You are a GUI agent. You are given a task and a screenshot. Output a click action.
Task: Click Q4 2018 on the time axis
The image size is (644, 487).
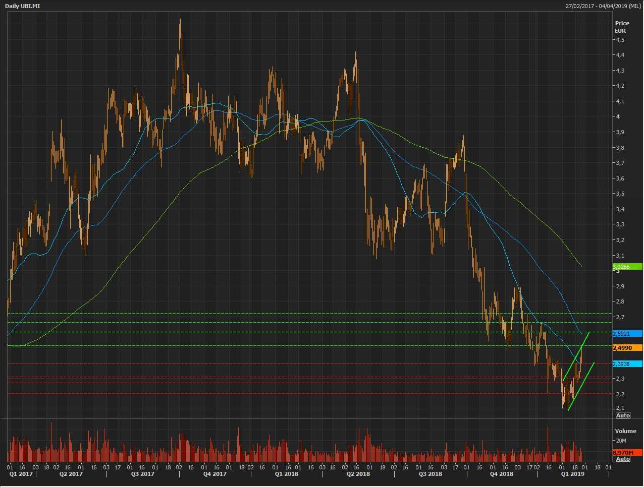point(501,474)
